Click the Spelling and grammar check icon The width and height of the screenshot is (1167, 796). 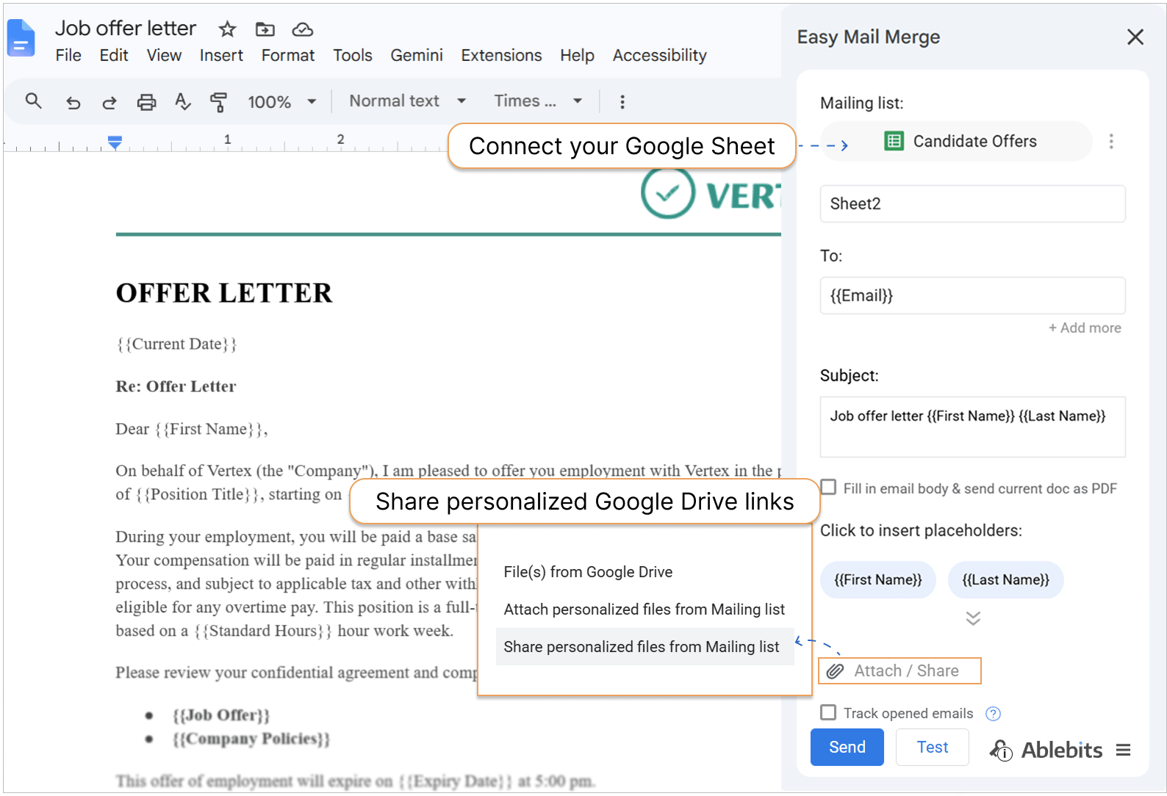[183, 102]
